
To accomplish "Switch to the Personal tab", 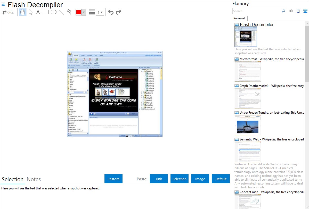I will coord(239,18).
